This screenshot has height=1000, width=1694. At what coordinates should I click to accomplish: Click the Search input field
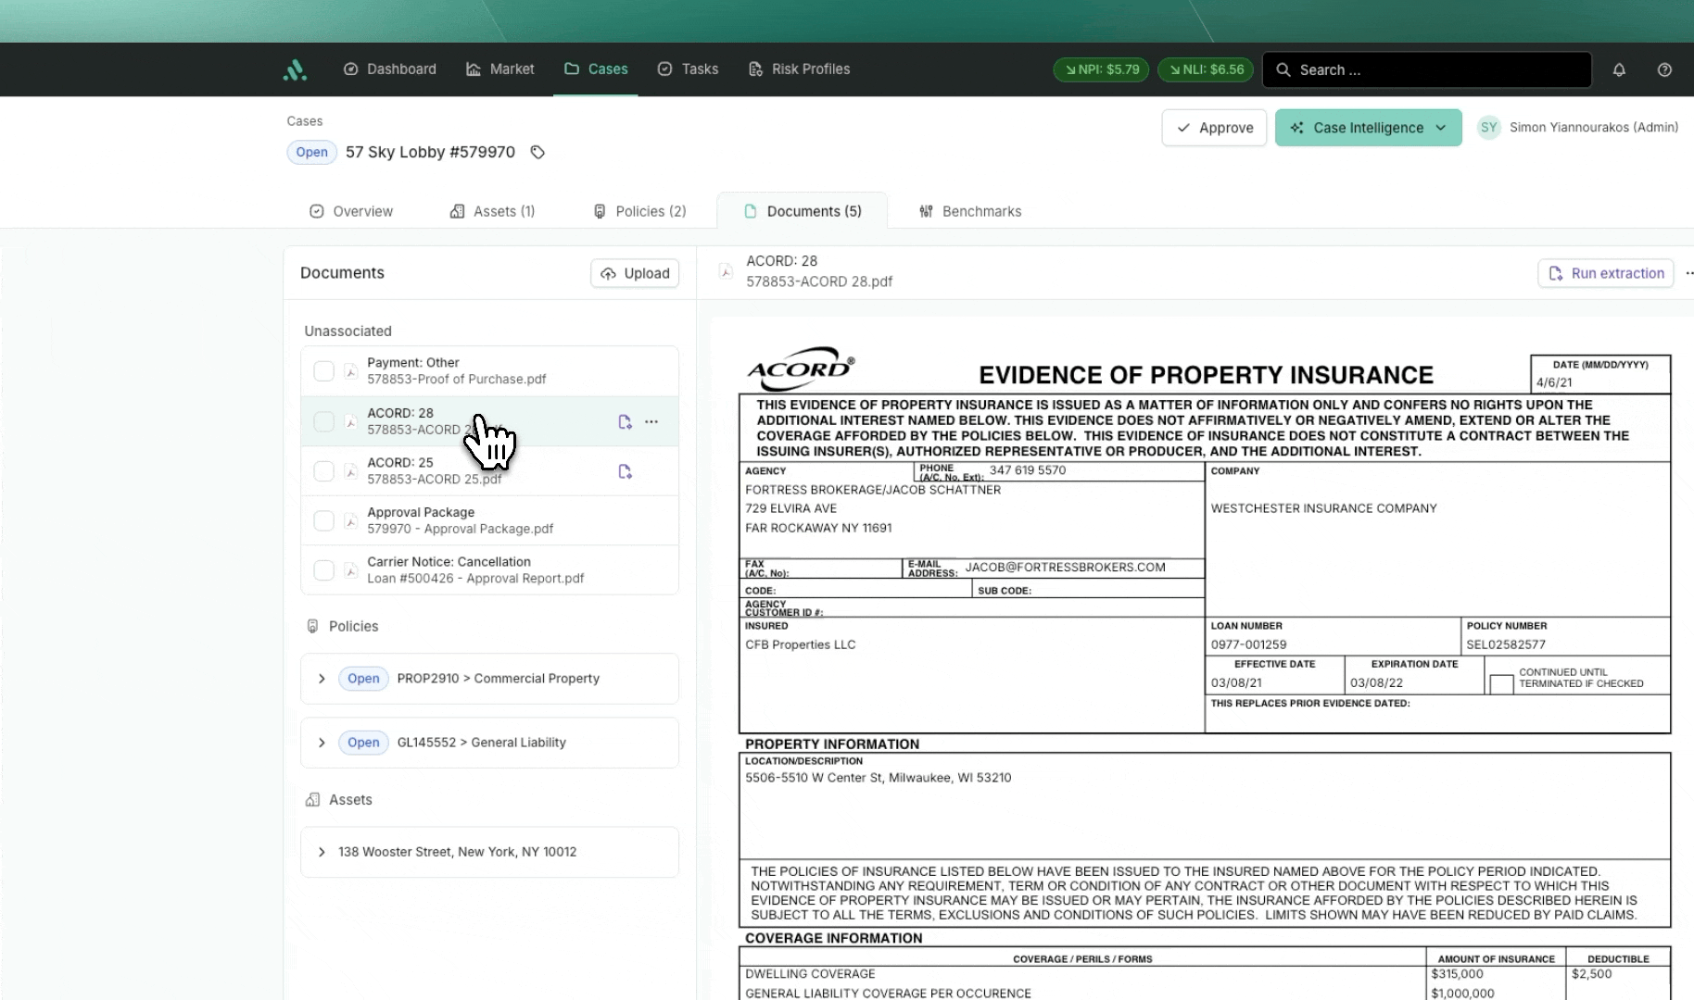tap(1427, 69)
